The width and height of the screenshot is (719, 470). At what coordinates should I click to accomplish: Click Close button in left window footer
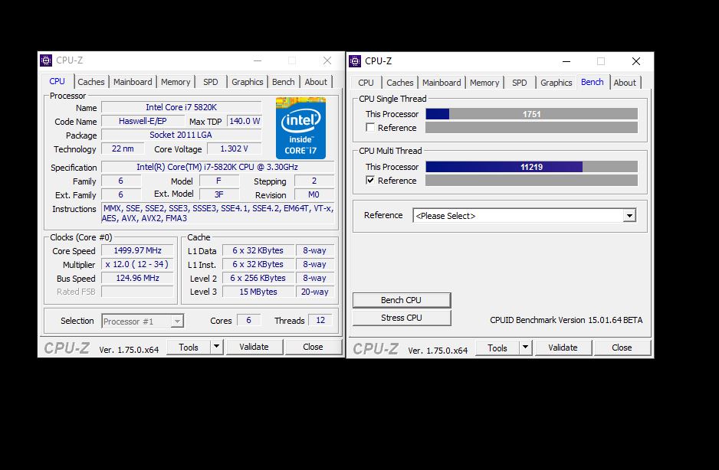coord(314,347)
